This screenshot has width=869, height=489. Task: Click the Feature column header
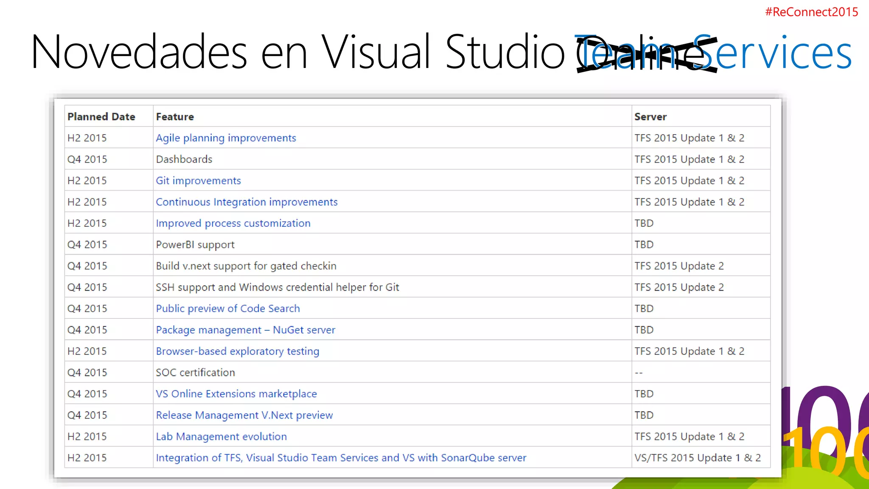(175, 117)
